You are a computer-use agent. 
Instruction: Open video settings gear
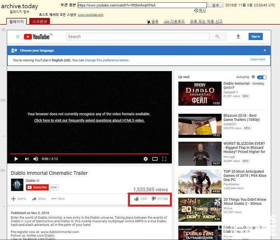point(146,159)
